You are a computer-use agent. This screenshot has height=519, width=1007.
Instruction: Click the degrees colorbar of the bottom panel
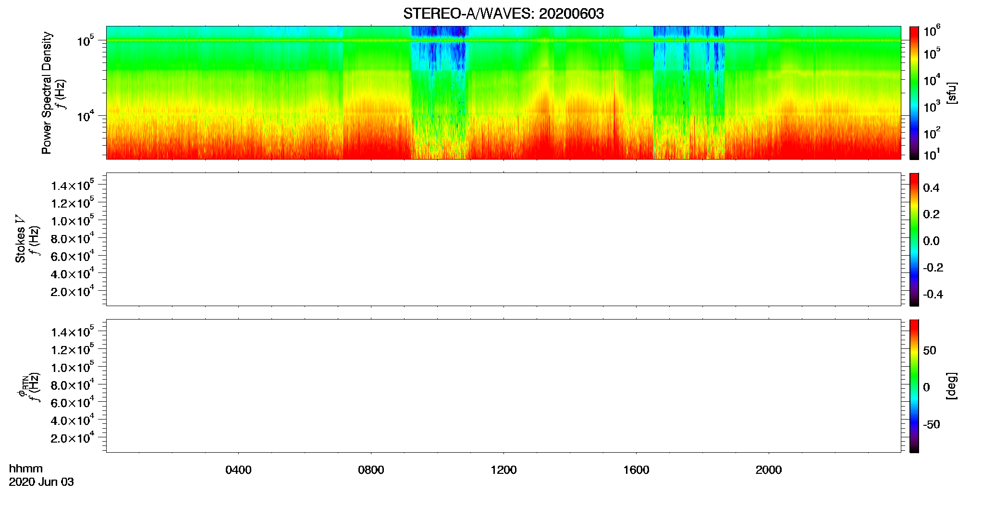[914, 386]
